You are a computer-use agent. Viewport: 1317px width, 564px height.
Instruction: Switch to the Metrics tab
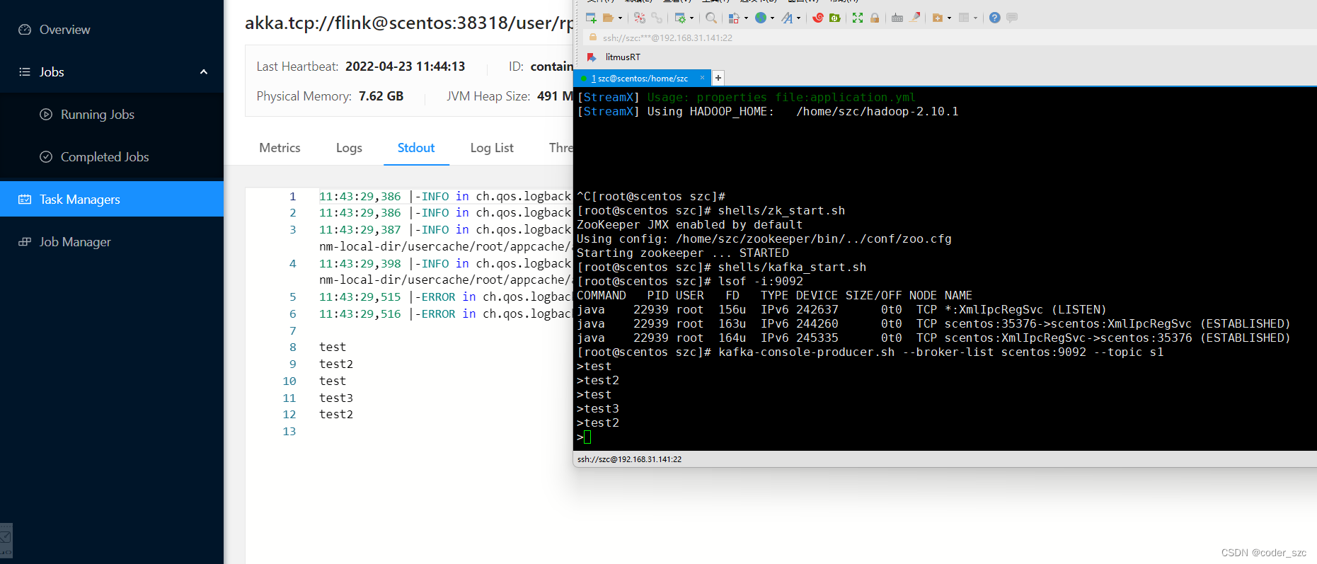point(280,148)
